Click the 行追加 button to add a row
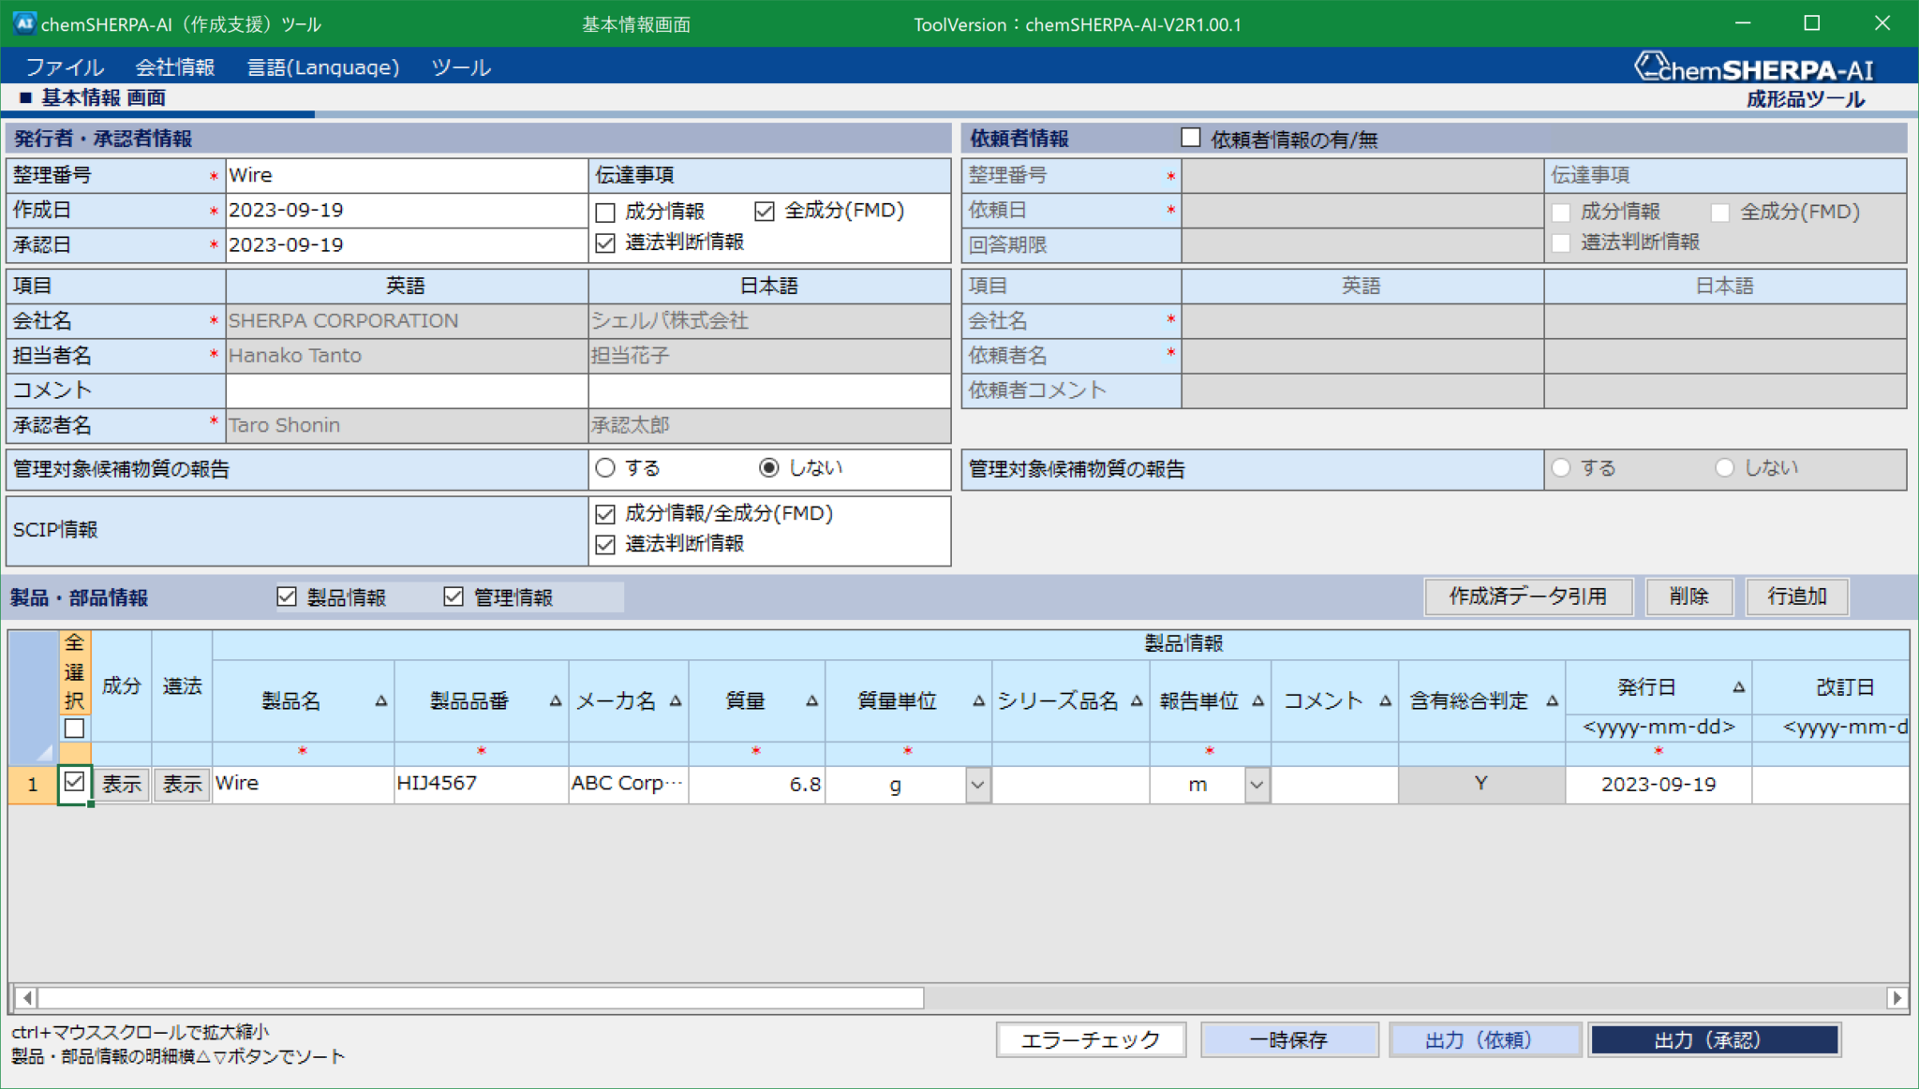1919x1089 pixels. point(1795,596)
